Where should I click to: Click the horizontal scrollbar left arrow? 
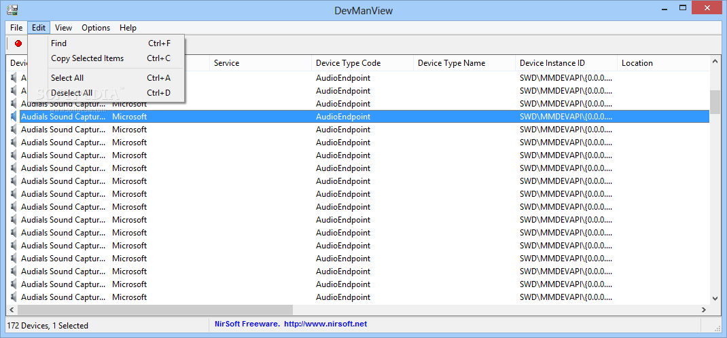click(x=12, y=309)
